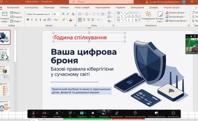Expand the Shape Fill dropdown

[185, 12]
